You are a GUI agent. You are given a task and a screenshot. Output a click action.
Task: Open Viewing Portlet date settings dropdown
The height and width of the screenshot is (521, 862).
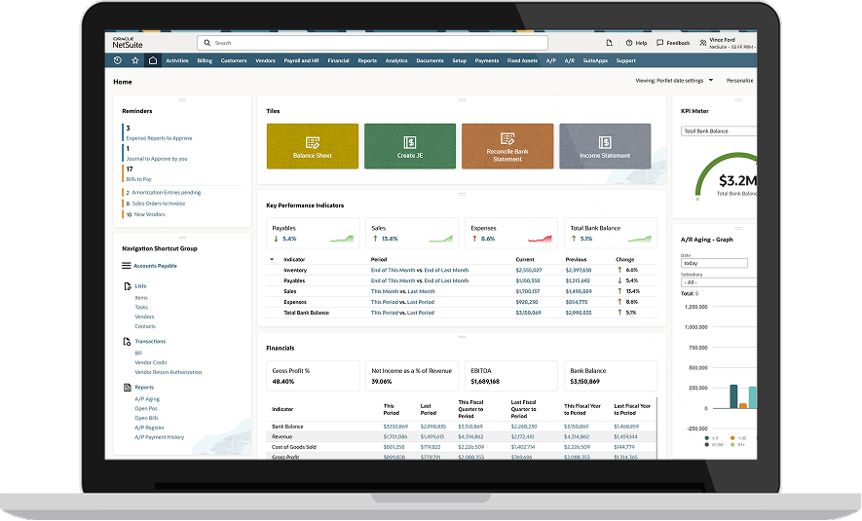pyautogui.click(x=711, y=81)
